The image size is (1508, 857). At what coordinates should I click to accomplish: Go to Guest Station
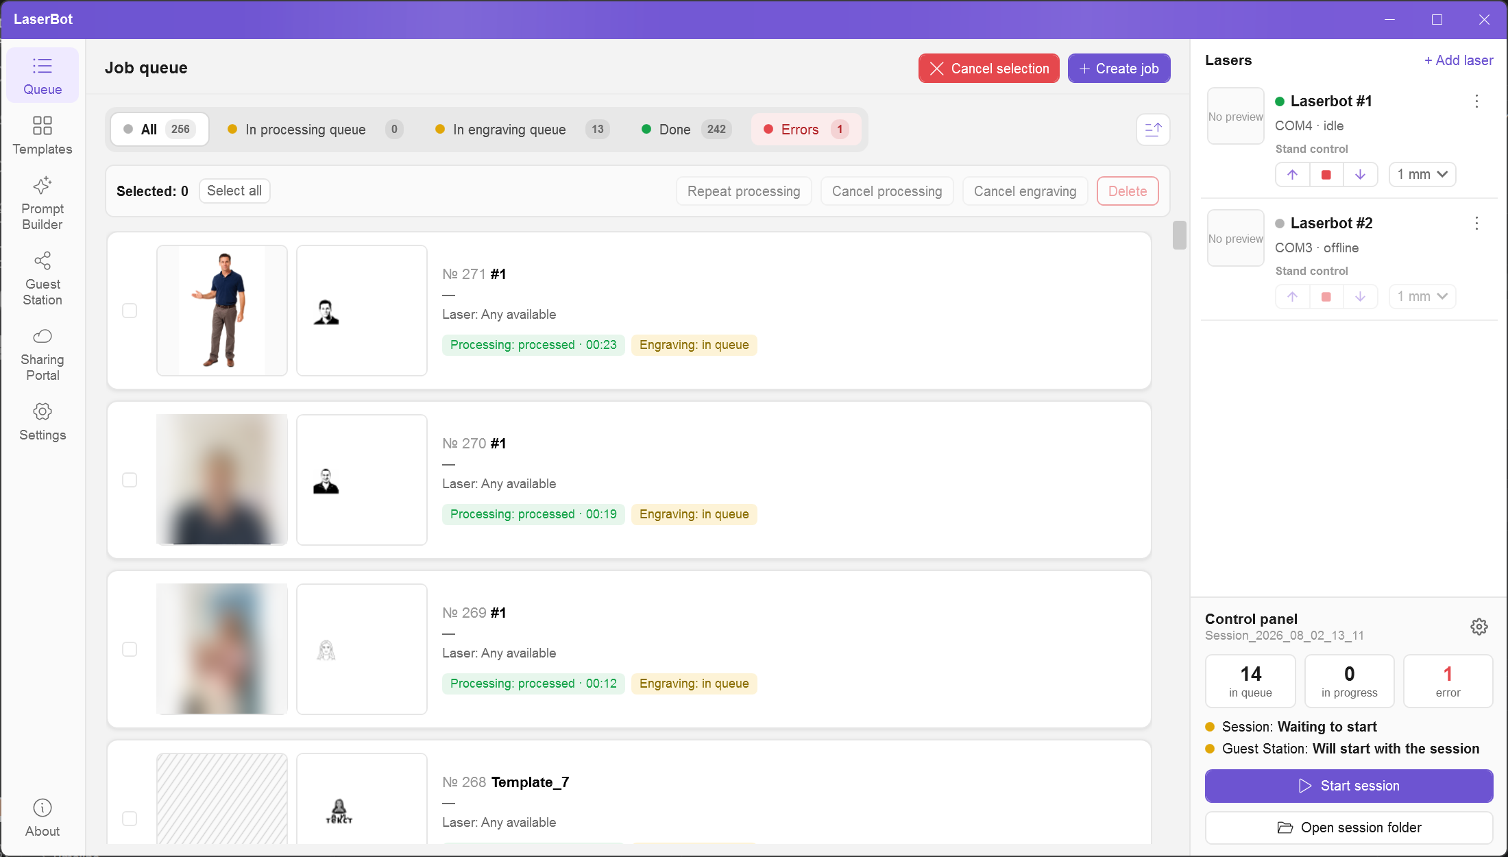[42, 279]
